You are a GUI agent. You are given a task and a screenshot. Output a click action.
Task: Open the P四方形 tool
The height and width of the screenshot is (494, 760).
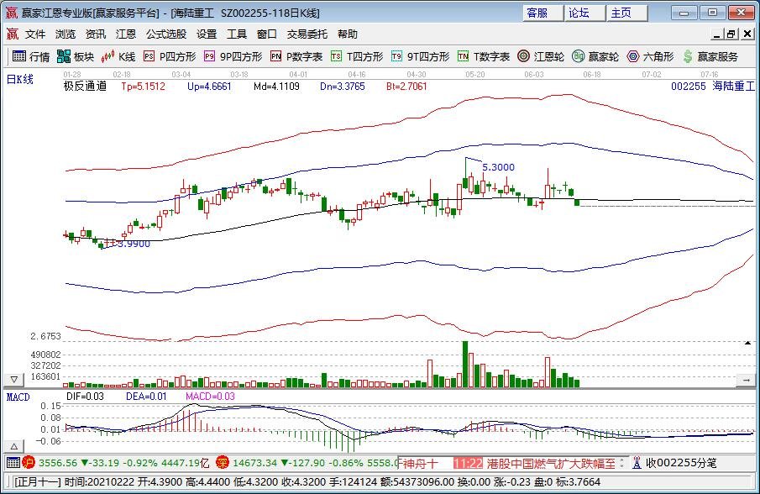[x=170, y=57]
